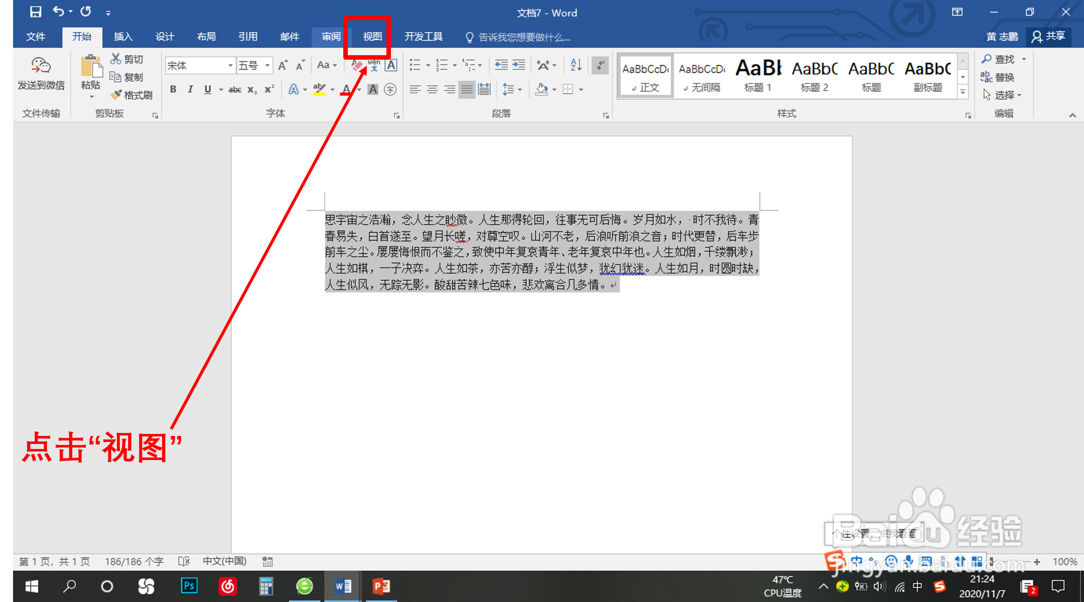Open the font size dropdown
This screenshot has height=602, width=1084.
click(x=267, y=66)
